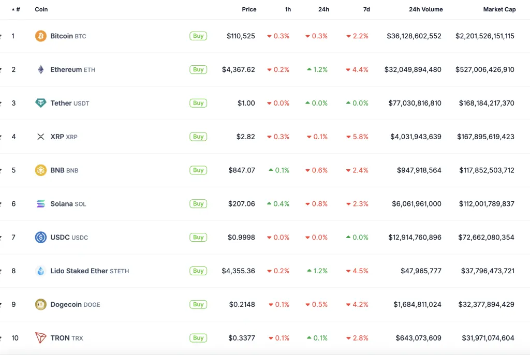Sort by the 7d change column

point(366,9)
